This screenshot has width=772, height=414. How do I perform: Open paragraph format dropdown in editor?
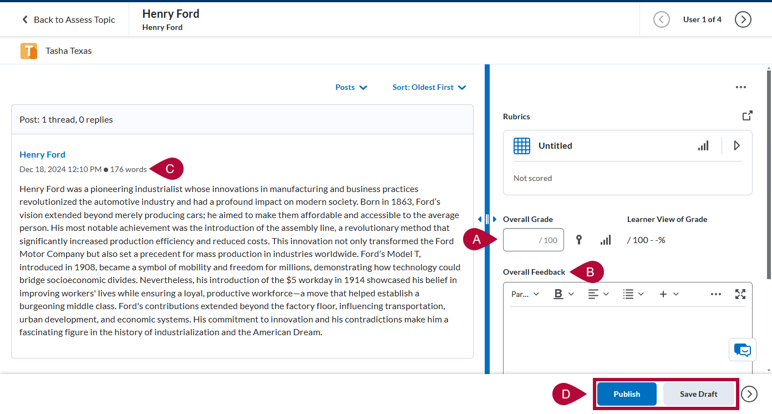tap(525, 294)
